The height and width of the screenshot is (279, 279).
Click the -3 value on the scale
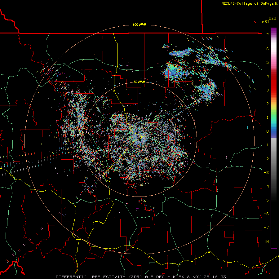tap(266, 172)
